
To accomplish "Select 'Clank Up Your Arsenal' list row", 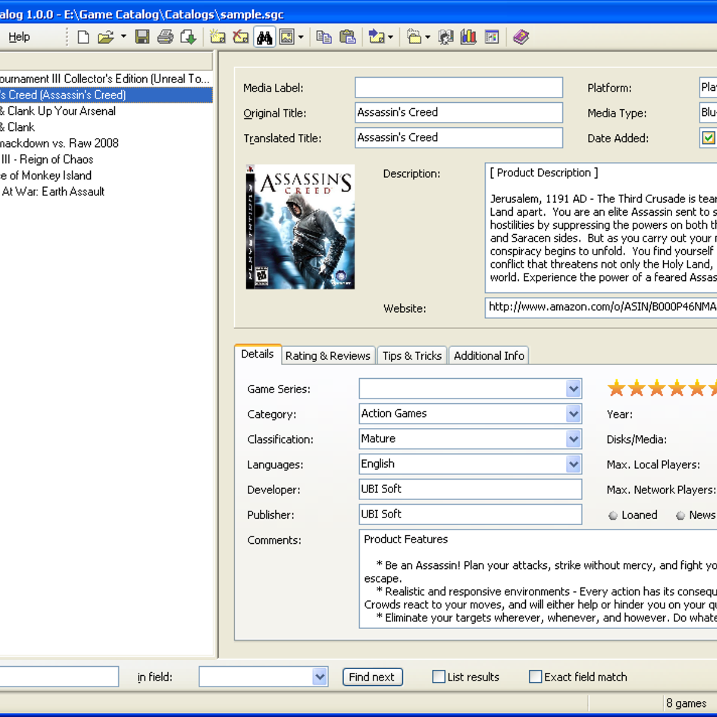I will pos(106,111).
